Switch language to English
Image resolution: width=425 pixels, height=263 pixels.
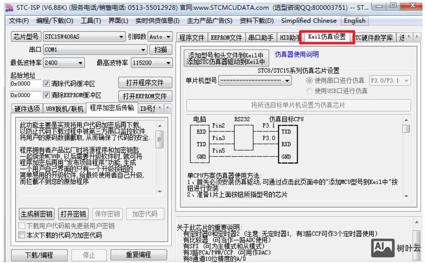tap(354, 21)
